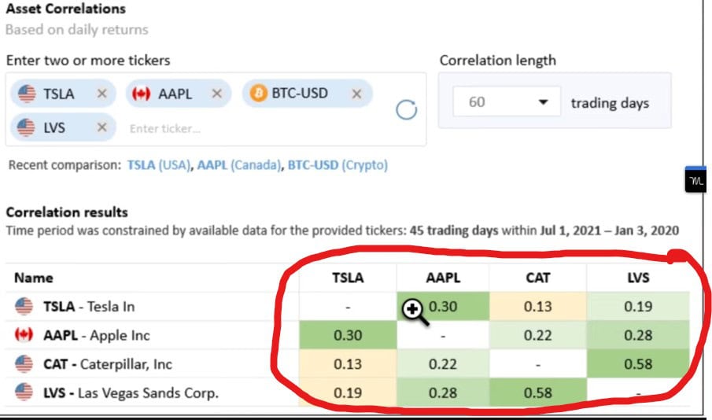
Task: Select the LVS row's AAPL cell 0.28
Action: click(443, 392)
